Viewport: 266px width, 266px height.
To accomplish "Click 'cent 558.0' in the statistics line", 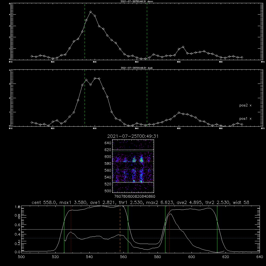I will pyautogui.click(x=44, y=202).
